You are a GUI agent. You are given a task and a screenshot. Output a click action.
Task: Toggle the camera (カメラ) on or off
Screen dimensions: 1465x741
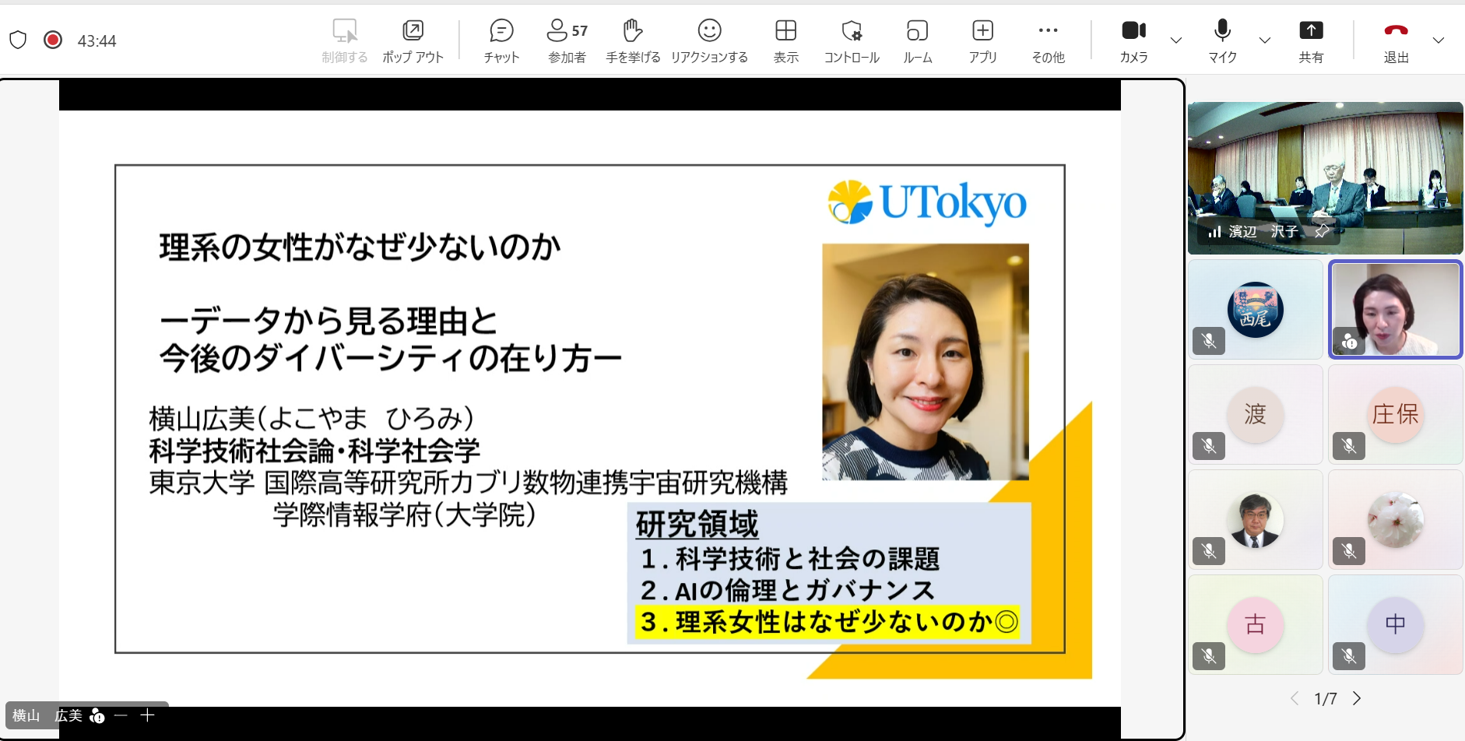click(1133, 40)
